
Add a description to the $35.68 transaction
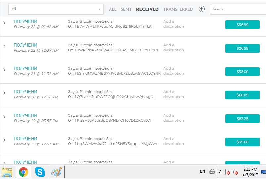point(174,141)
